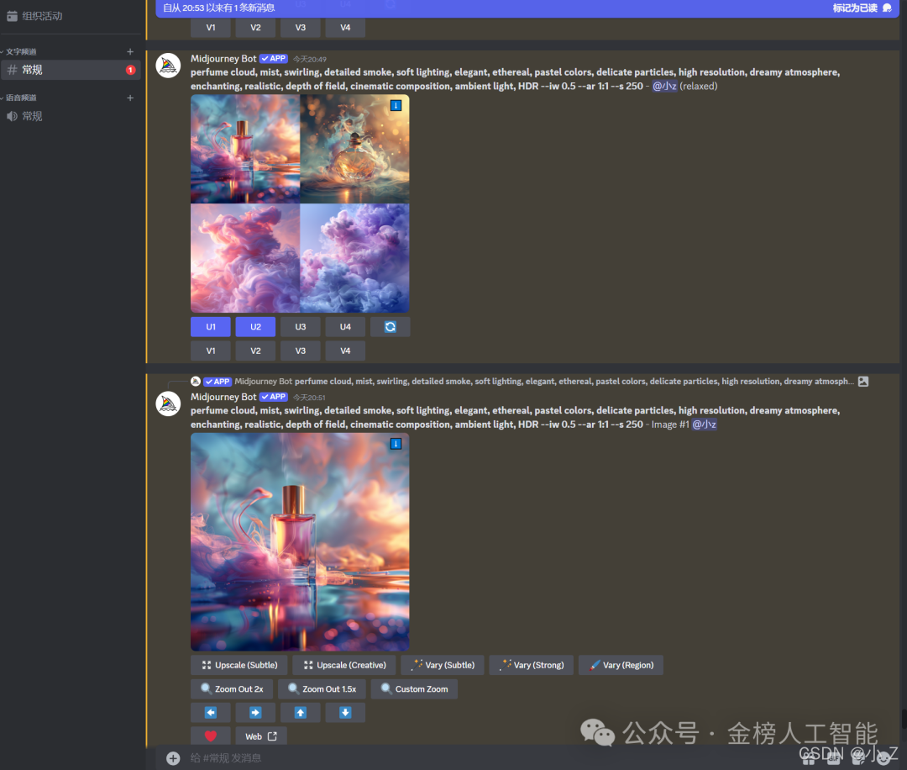Re-roll the grid with the refresh icon

(391, 327)
